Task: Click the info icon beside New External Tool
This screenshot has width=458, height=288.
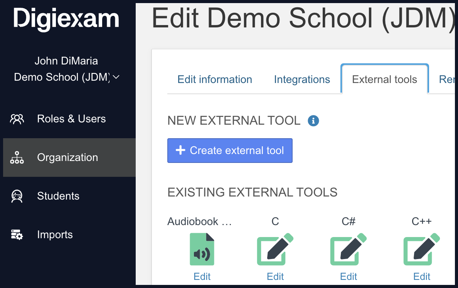Action: click(x=313, y=120)
